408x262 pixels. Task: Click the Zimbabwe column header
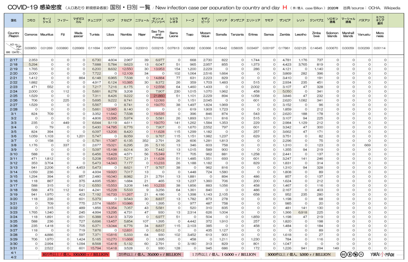click(x=317, y=35)
